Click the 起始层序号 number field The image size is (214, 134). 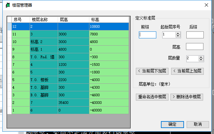pyautogui.click(x=169, y=35)
